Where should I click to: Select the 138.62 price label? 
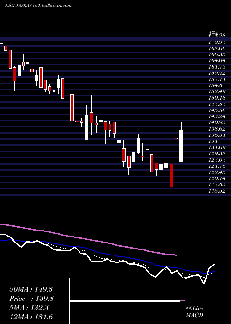tap(217, 129)
